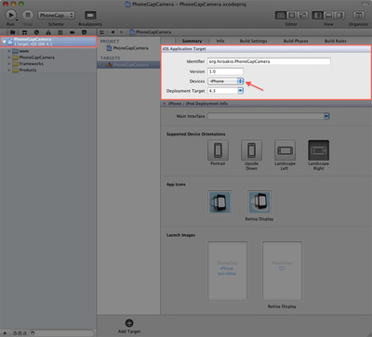This screenshot has width=372, height=337.
Task: Switch to the Build Settings tab
Action: point(253,41)
